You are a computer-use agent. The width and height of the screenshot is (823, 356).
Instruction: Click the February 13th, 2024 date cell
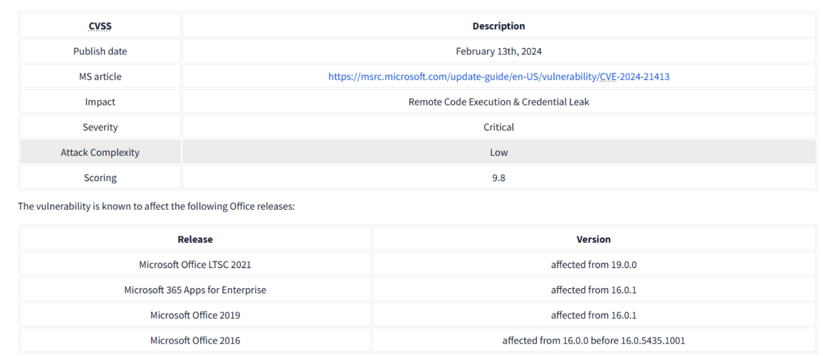coord(498,52)
